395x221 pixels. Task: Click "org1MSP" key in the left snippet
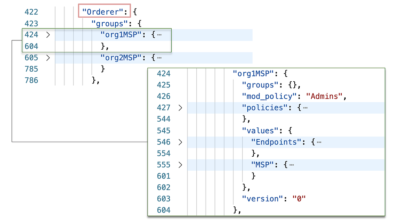pos(121,35)
